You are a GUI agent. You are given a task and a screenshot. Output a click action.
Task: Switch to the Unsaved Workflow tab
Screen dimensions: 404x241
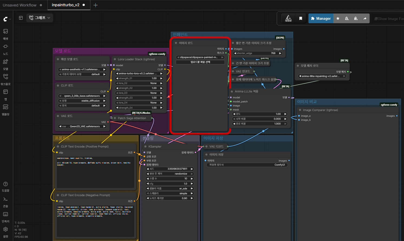click(x=22, y=5)
